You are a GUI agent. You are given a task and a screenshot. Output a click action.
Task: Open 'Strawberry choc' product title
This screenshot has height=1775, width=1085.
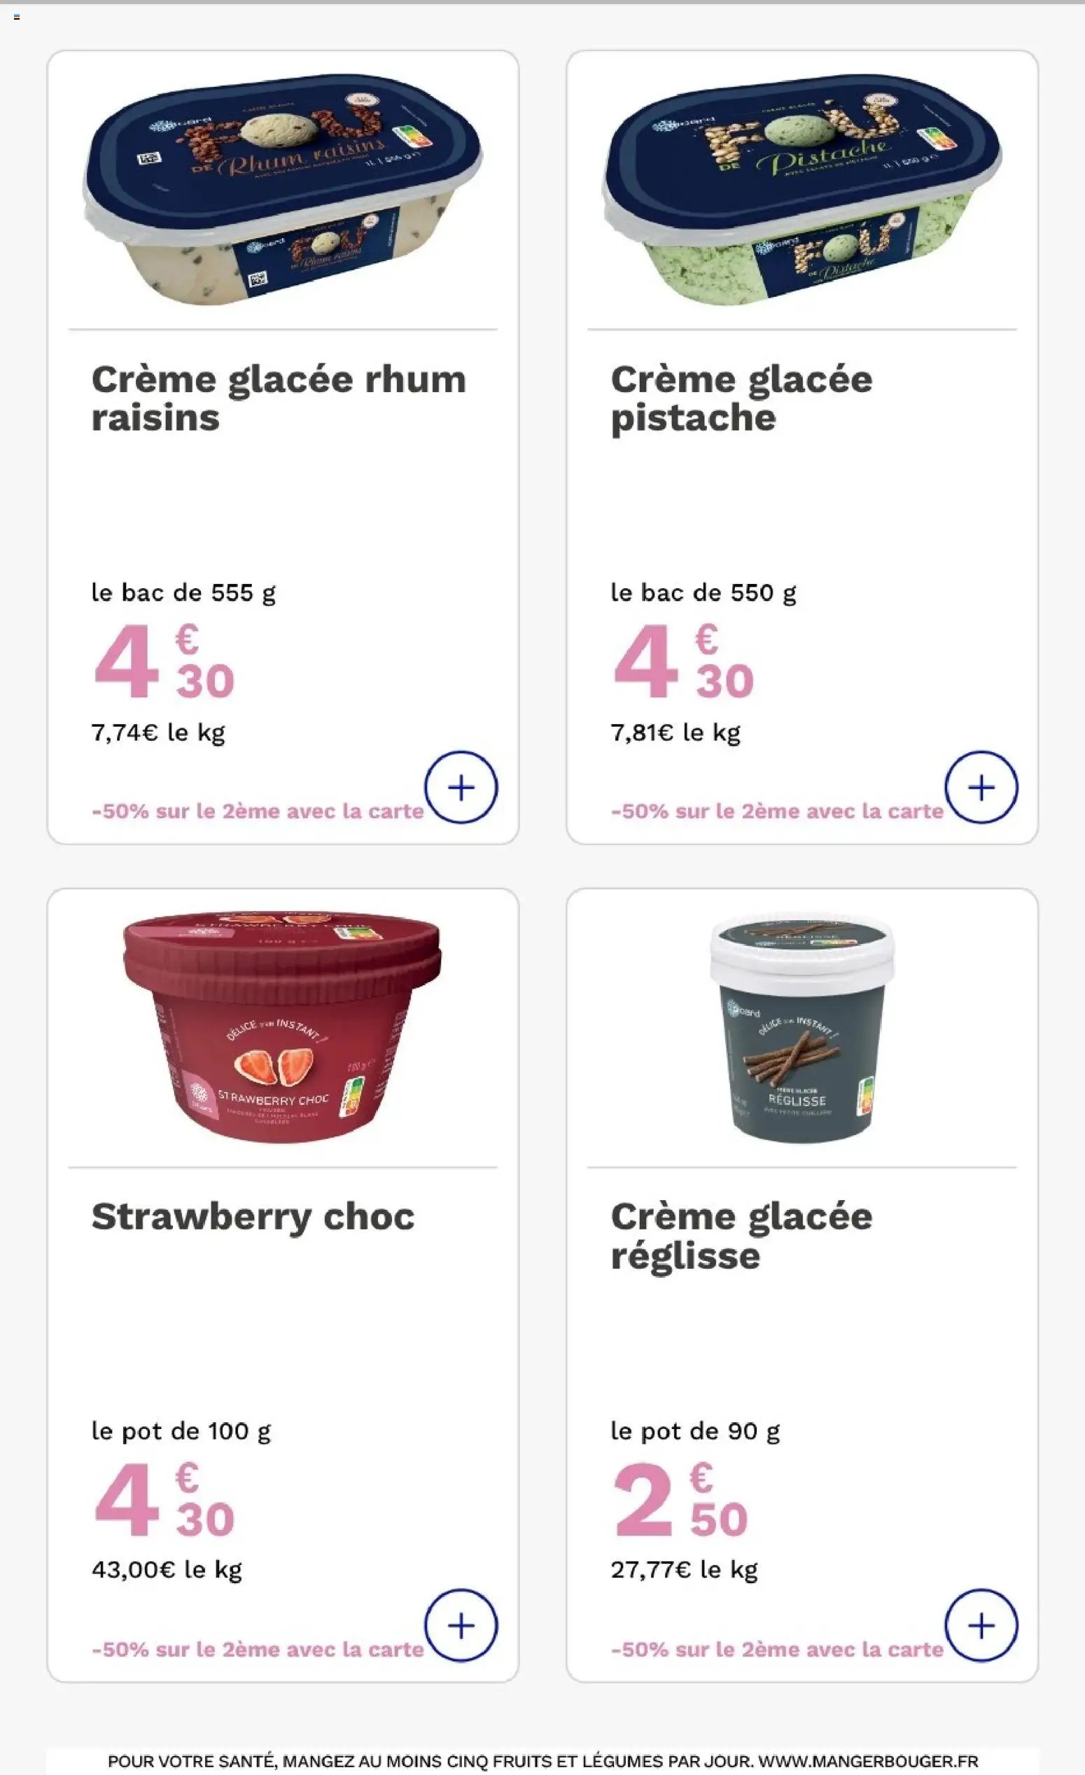[x=253, y=1217]
